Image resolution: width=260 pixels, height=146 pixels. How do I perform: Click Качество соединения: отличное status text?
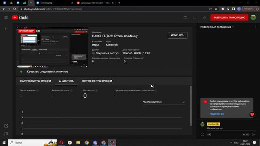pyautogui.click(x=48, y=71)
